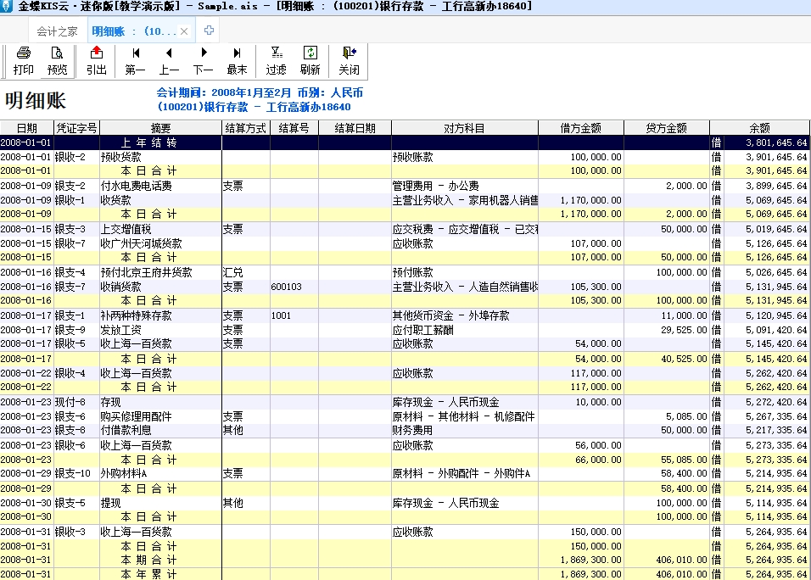Click the 日期 column header

pyautogui.click(x=27, y=128)
